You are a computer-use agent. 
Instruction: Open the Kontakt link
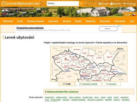[116, 4]
